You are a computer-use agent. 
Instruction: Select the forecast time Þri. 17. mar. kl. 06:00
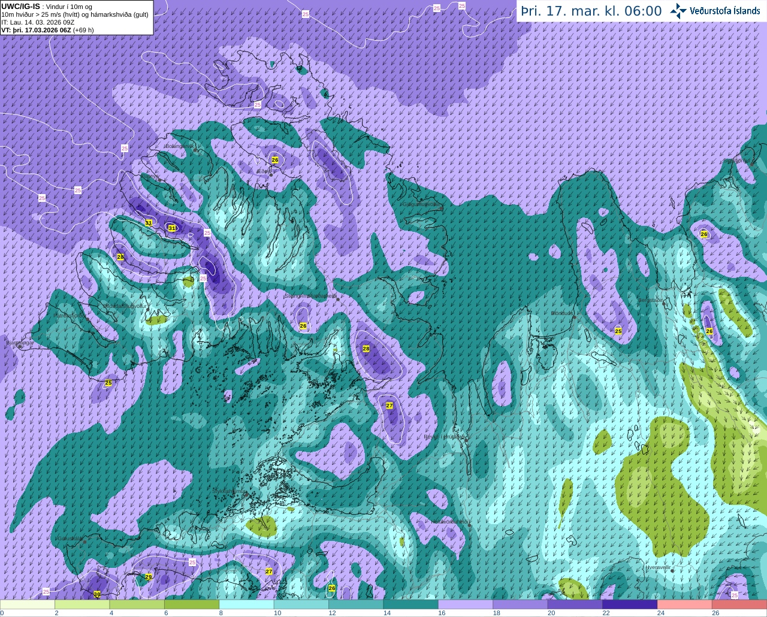(x=591, y=11)
